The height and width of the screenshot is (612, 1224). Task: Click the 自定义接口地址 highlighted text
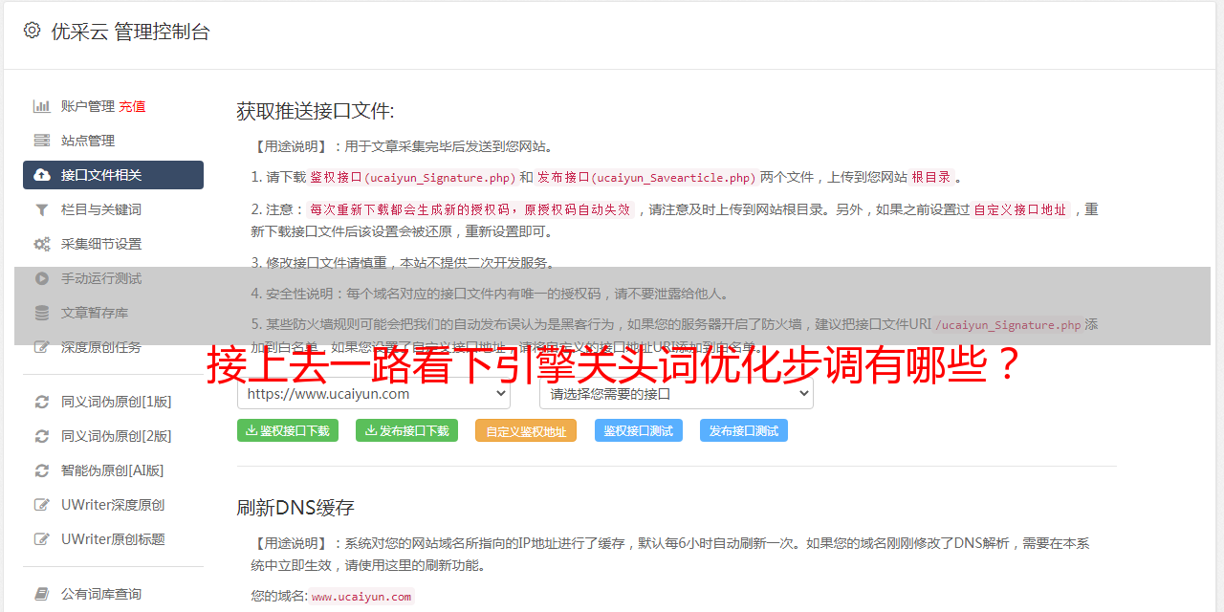click(x=1020, y=209)
